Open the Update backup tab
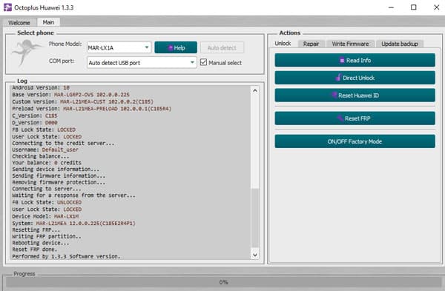 point(400,44)
